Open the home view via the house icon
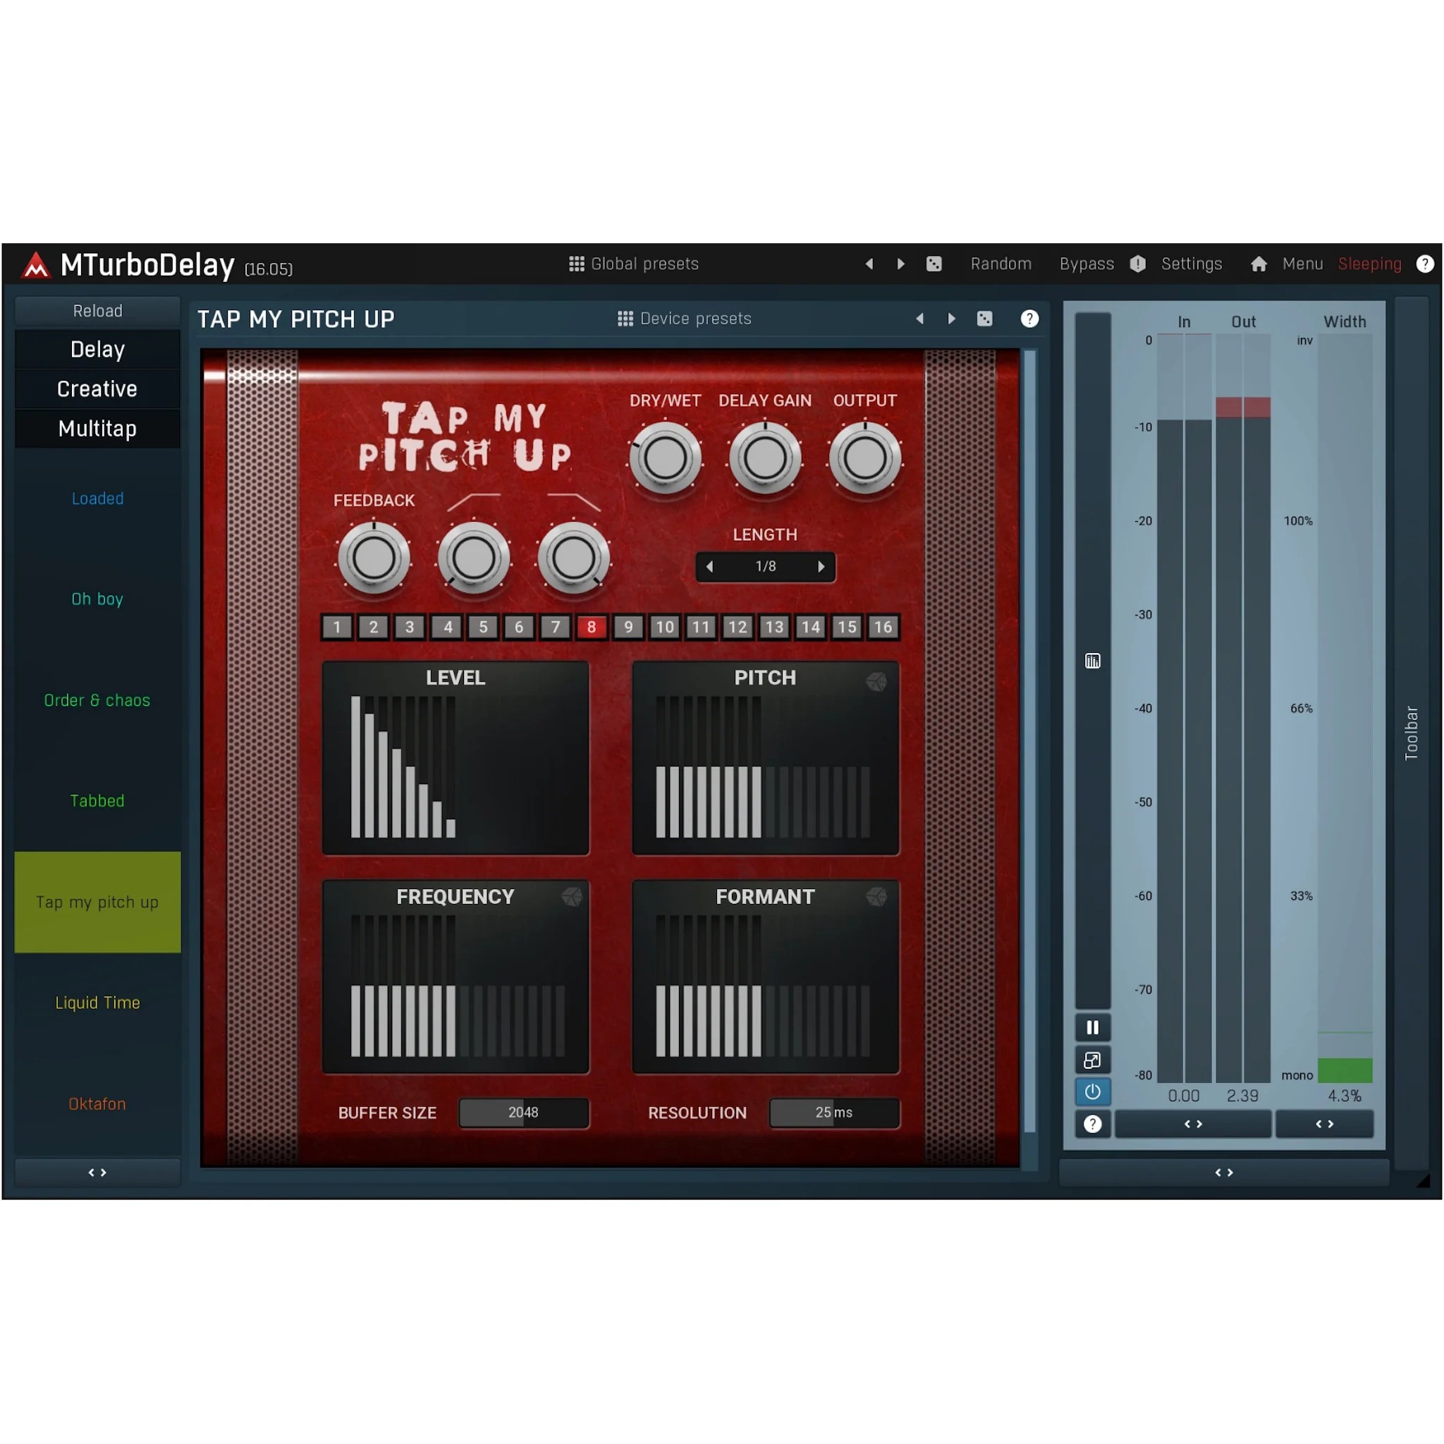 [1259, 264]
